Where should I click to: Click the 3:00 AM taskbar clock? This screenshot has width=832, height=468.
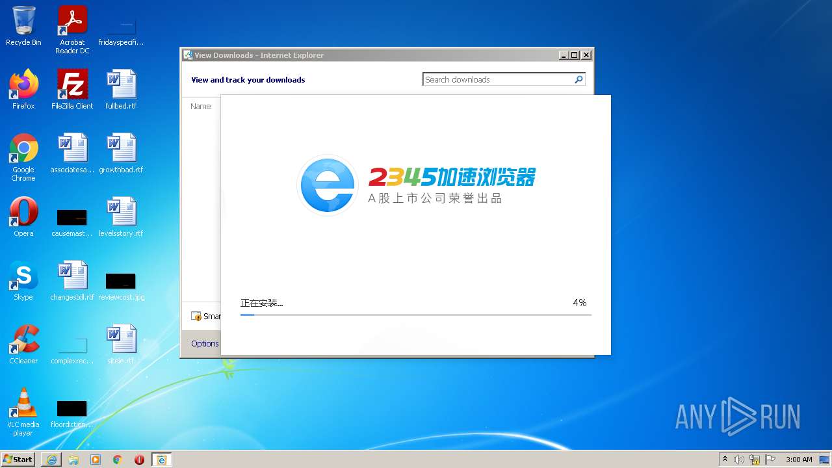[799, 460]
